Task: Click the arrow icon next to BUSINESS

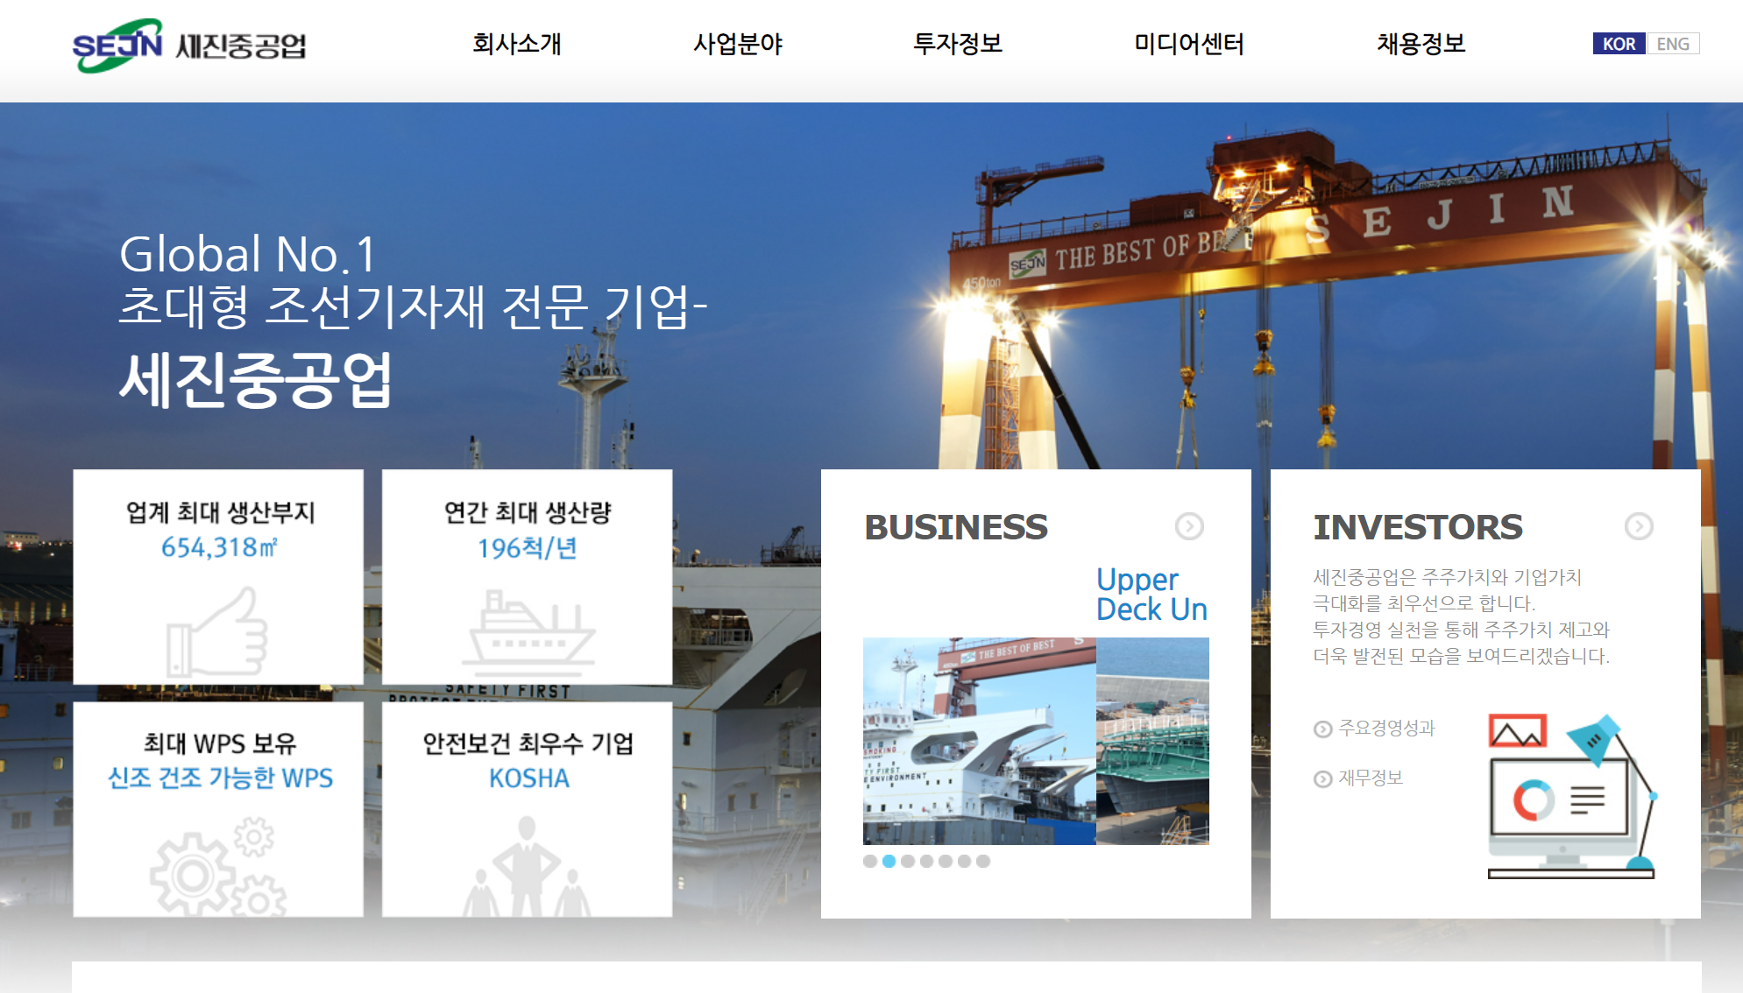Action: (1189, 526)
